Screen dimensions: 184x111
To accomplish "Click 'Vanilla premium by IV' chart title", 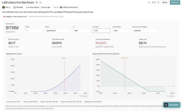I will click(14, 54).
